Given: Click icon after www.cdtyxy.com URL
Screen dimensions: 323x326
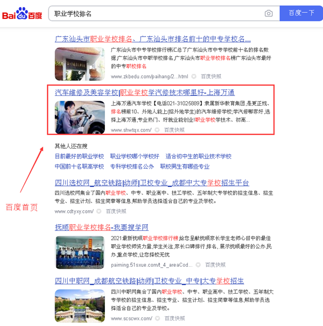Looking at the screenshot, I should point(99,211).
